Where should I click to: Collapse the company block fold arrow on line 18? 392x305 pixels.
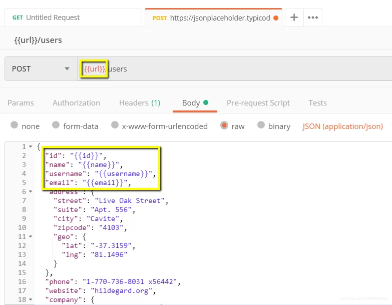(31, 299)
